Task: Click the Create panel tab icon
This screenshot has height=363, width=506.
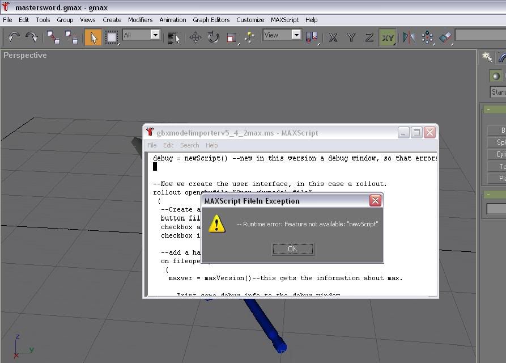Action: (487, 57)
